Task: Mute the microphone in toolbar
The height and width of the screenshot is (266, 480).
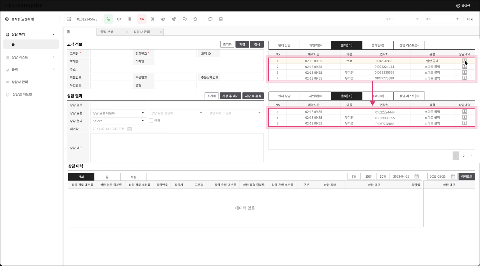Action: coord(130,19)
